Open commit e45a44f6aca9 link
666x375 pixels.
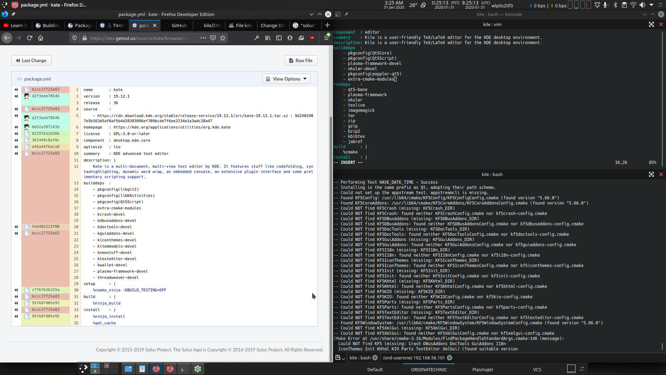coord(45,147)
